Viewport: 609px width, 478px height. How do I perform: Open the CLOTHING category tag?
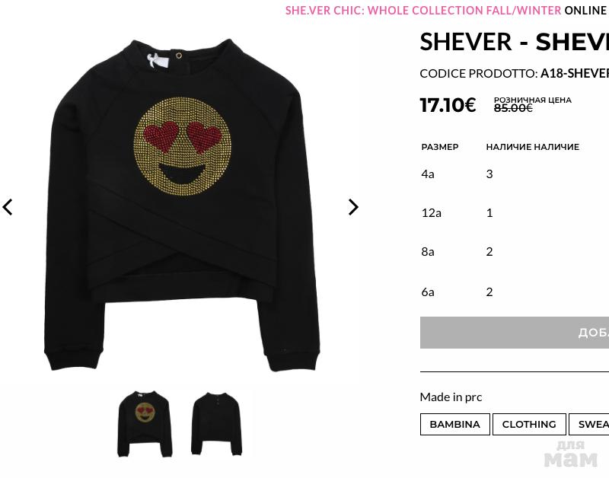click(x=529, y=424)
